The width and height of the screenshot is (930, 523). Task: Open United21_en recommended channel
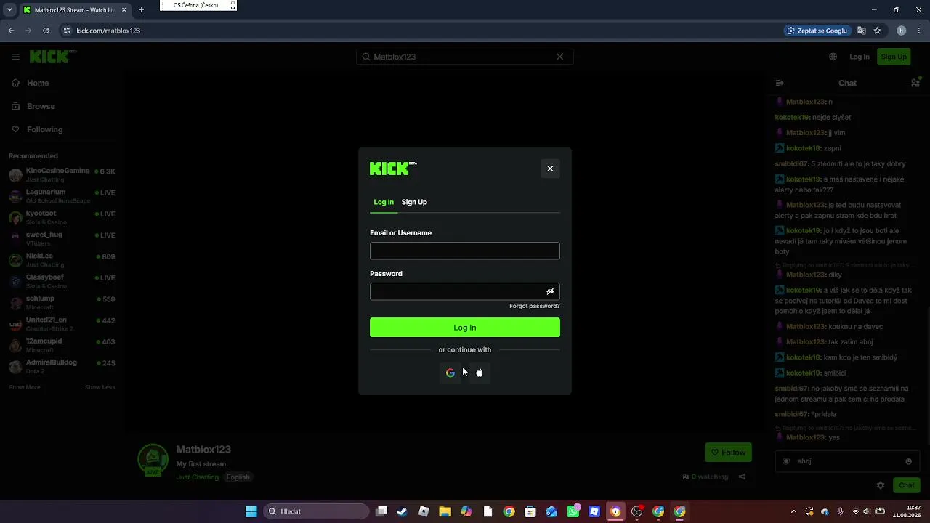(62, 324)
